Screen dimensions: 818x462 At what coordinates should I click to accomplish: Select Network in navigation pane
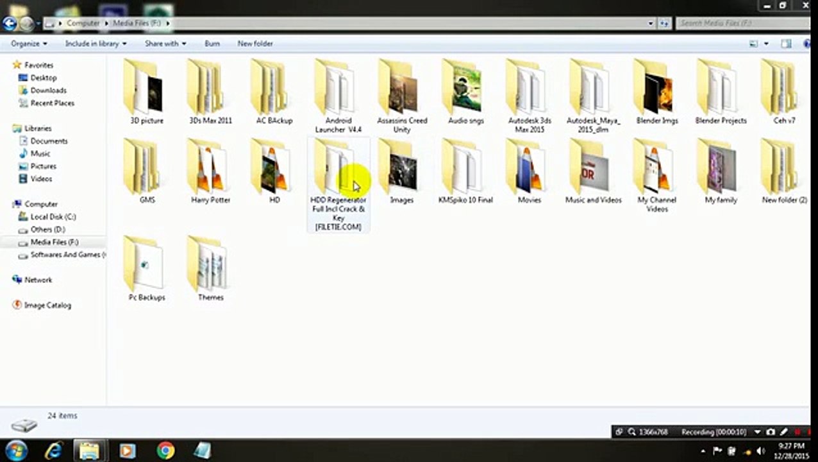click(x=38, y=280)
